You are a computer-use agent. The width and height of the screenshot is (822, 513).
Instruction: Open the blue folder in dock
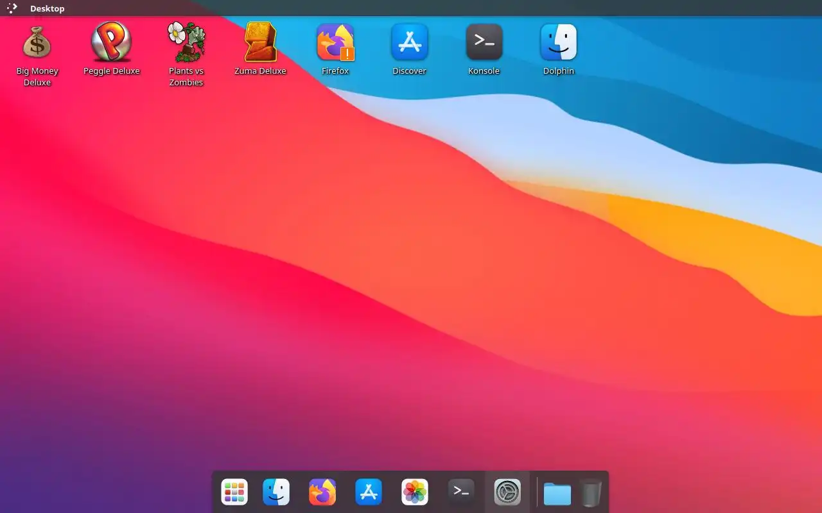557,493
